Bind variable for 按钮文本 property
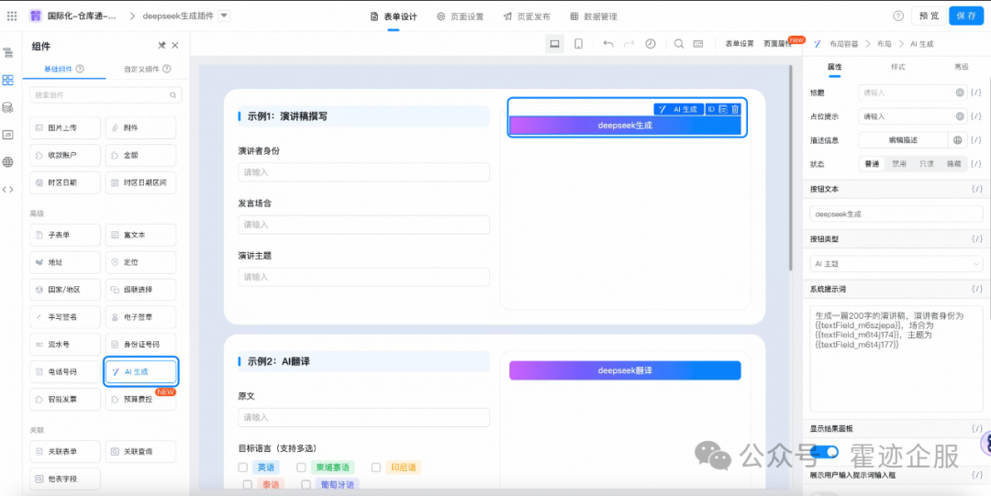The image size is (991, 496). pyautogui.click(x=976, y=189)
